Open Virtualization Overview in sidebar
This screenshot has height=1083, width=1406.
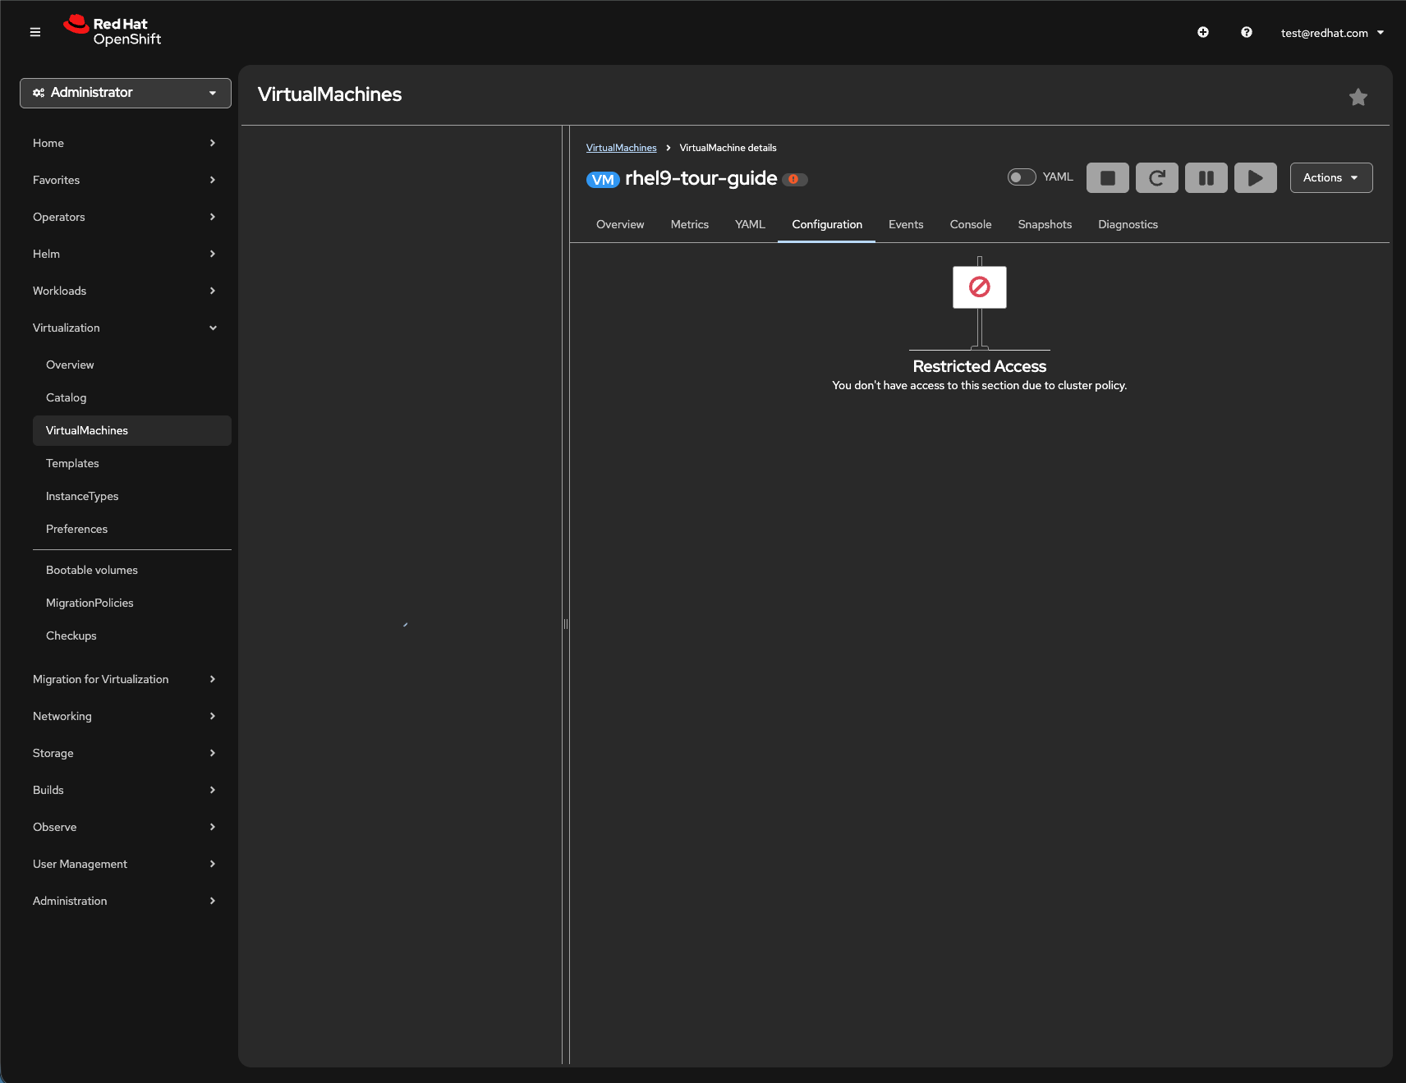click(132, 365)
